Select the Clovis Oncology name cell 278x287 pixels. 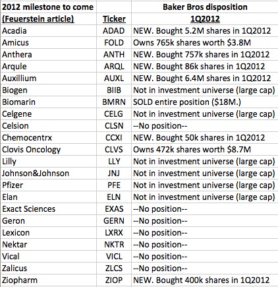[x=48, y=150]
